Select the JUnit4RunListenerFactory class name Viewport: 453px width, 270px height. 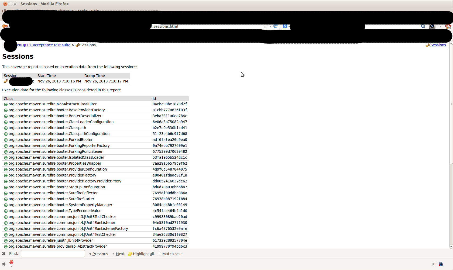click(68, 229)
